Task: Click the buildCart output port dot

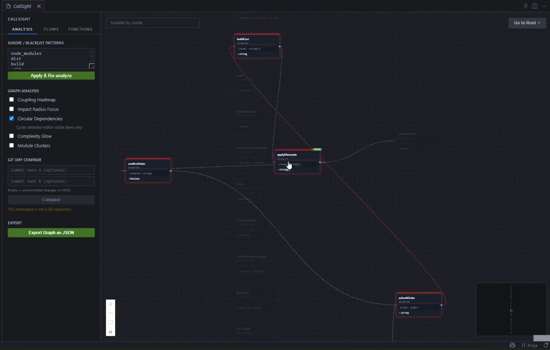Action: click(280, 46)
